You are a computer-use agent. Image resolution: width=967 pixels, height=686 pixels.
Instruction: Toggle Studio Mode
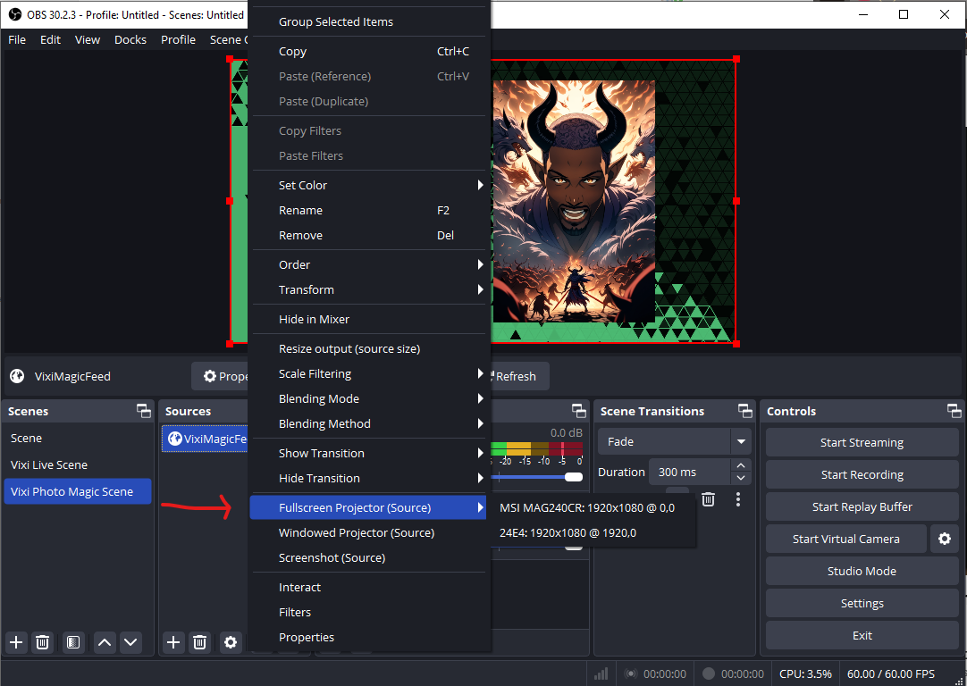coord(862,571)
